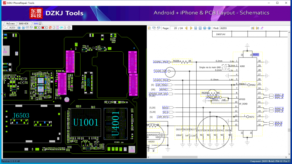Click the rotate icon in PCB toolbar
The height and width of the screenshot is (164, 292).
(x=69, y=28)
